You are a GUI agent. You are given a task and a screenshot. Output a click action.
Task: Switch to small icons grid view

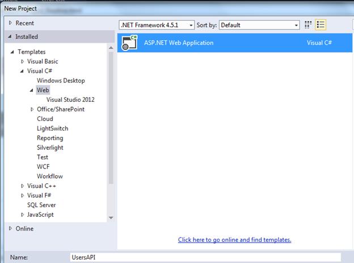308,25
